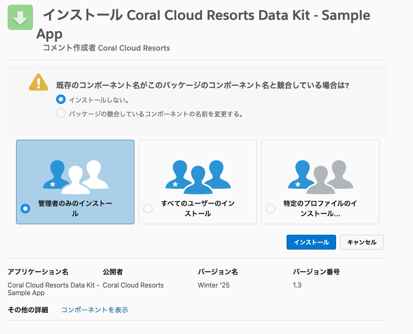Click the キャンセル button
Image resolution: width=413 pixels, height=334 pixels.
362,242
